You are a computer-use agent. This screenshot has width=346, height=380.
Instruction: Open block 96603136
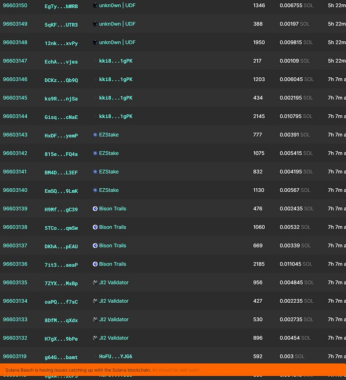[x=15, y=264]
